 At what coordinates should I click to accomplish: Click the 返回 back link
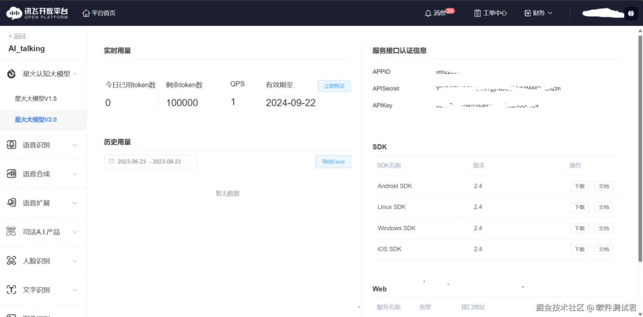point(17,36)
